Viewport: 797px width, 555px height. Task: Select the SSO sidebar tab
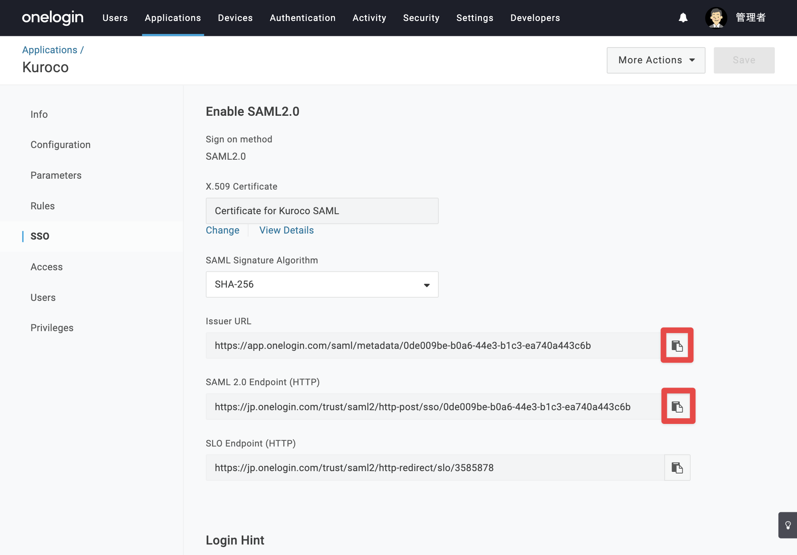pyautogui.click(x=40, y=236)
